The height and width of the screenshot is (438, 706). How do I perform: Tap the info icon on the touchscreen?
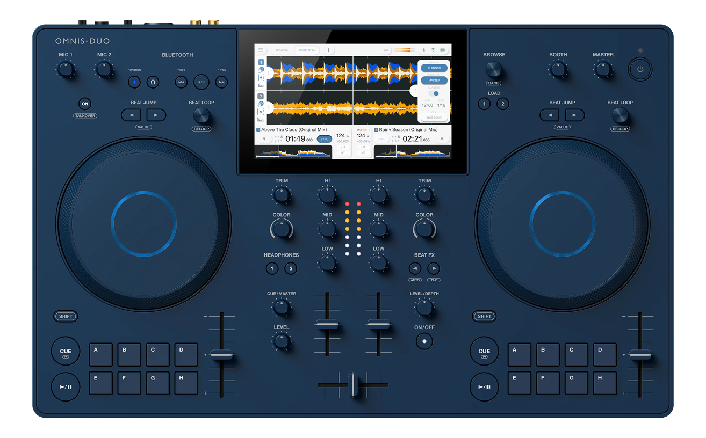pos(328,50)
